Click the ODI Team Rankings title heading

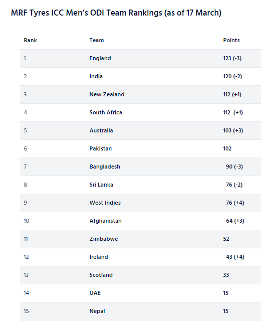[116, 13]
